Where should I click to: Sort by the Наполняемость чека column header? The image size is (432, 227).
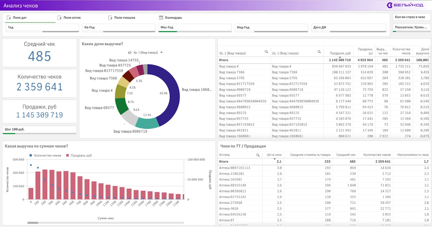413,155
